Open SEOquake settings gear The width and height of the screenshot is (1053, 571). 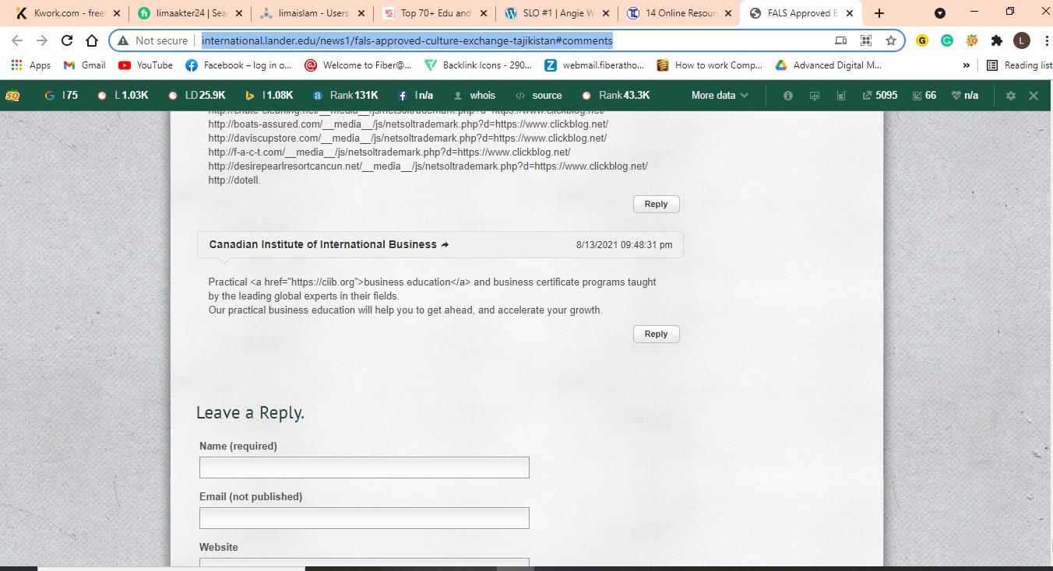(x=1010, y=95)
